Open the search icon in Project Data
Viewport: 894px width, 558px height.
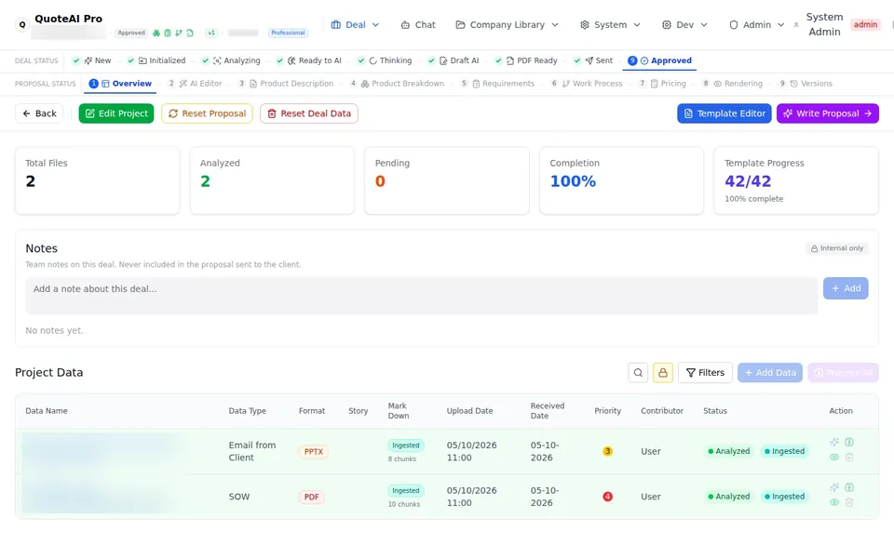[x=638, y=372]
